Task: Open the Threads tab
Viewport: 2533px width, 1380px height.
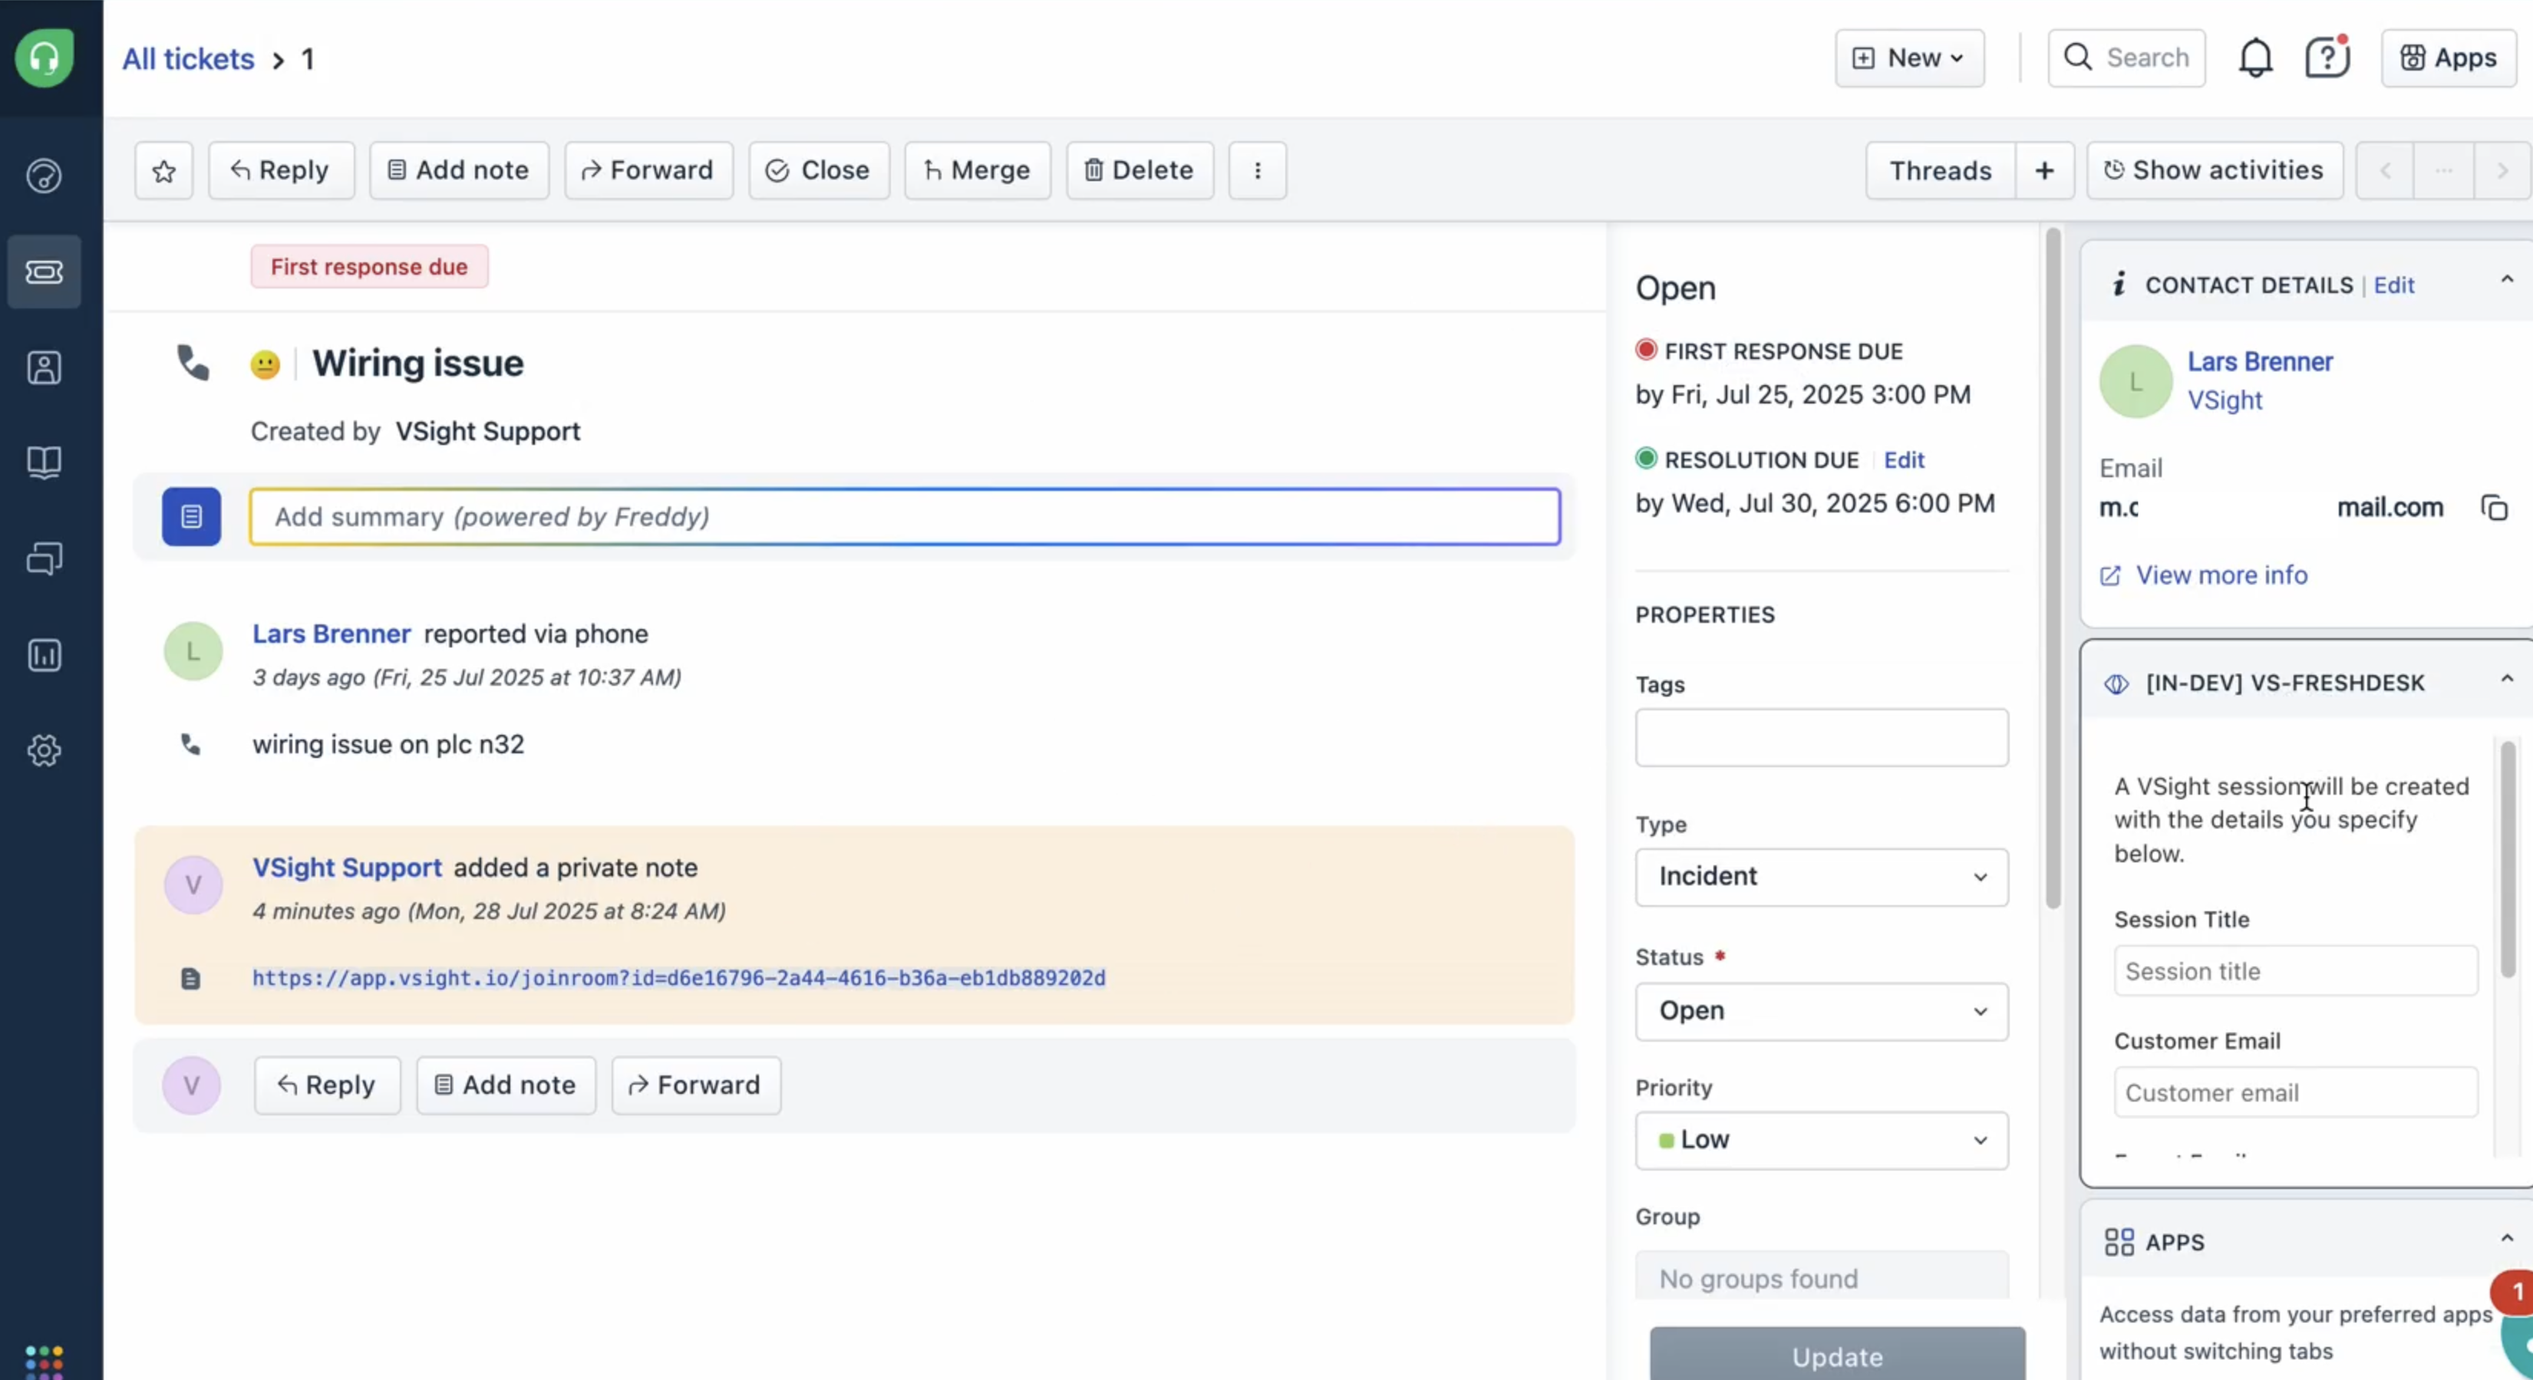Action: coord(1940,171)
